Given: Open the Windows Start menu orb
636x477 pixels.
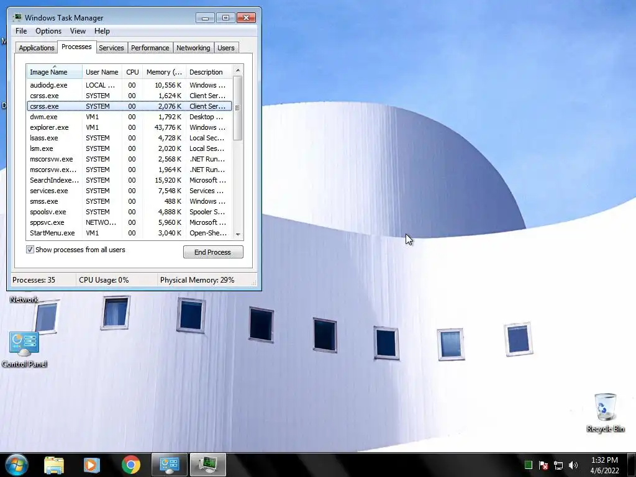Looking at the screenshot, I should [x=17, y=465].
